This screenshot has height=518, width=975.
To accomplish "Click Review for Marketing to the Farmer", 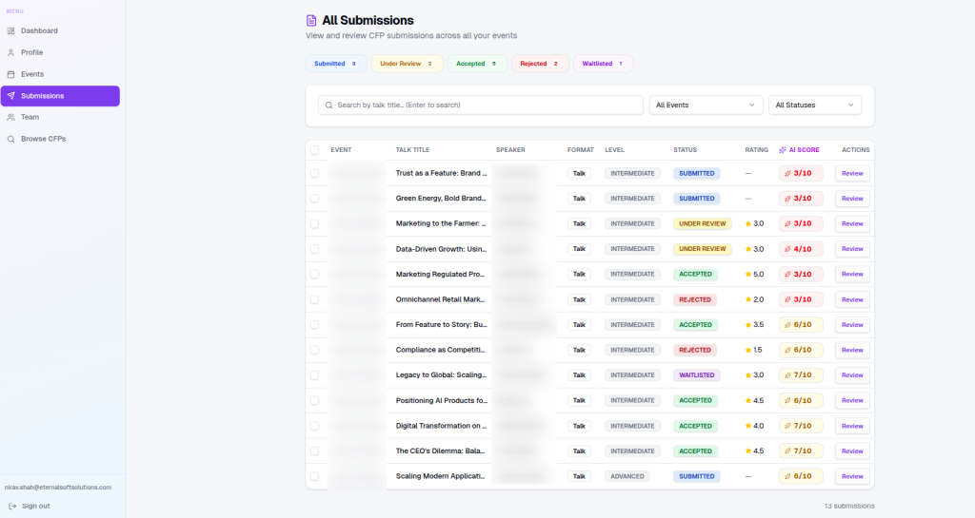I will [x=852, y=224].
